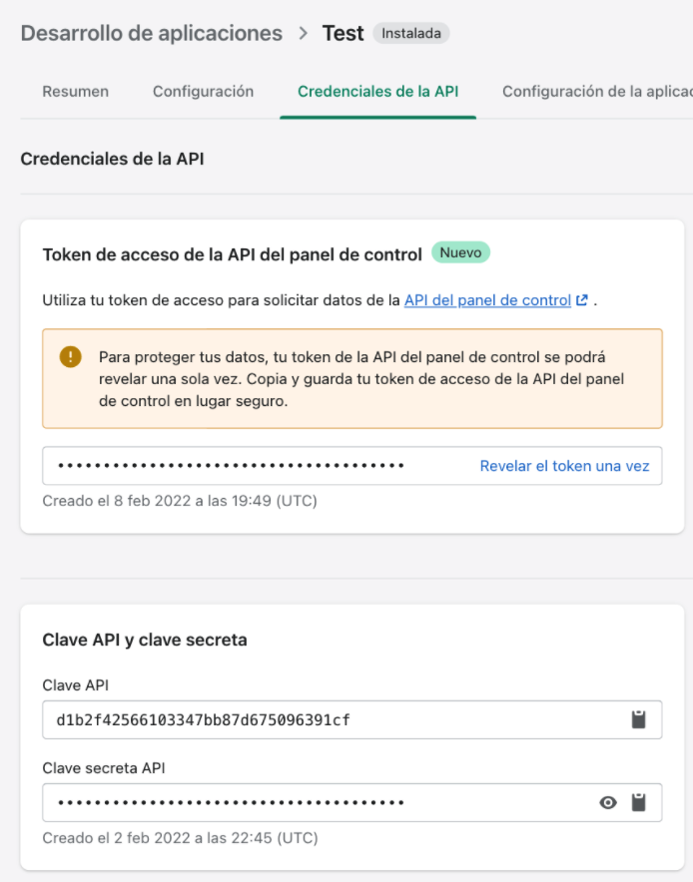Click the Clave API y clave secreta heading
Image resolution: width=693 pixels, height=882 pixels.
[145, 640]
